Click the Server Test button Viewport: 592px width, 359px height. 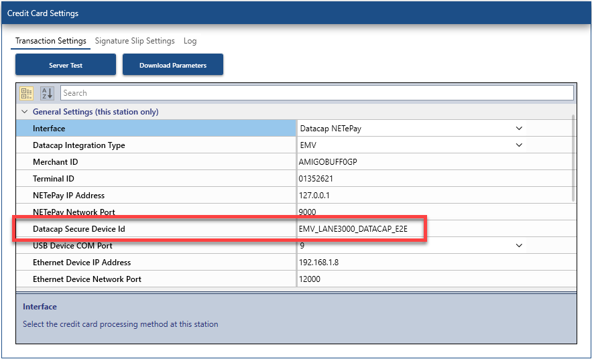[66, 65]
